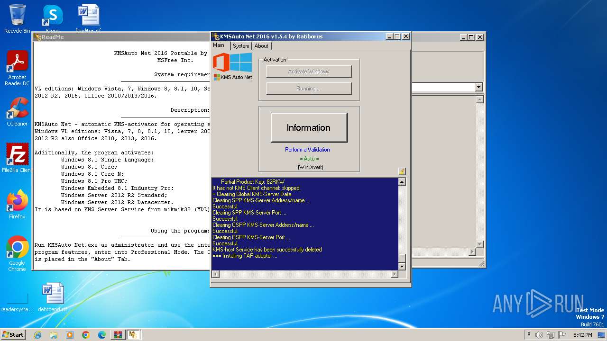This screenshot has width=607, height=341.
Task: Open the Skype desktop shortcut
Action: point(53,19)
